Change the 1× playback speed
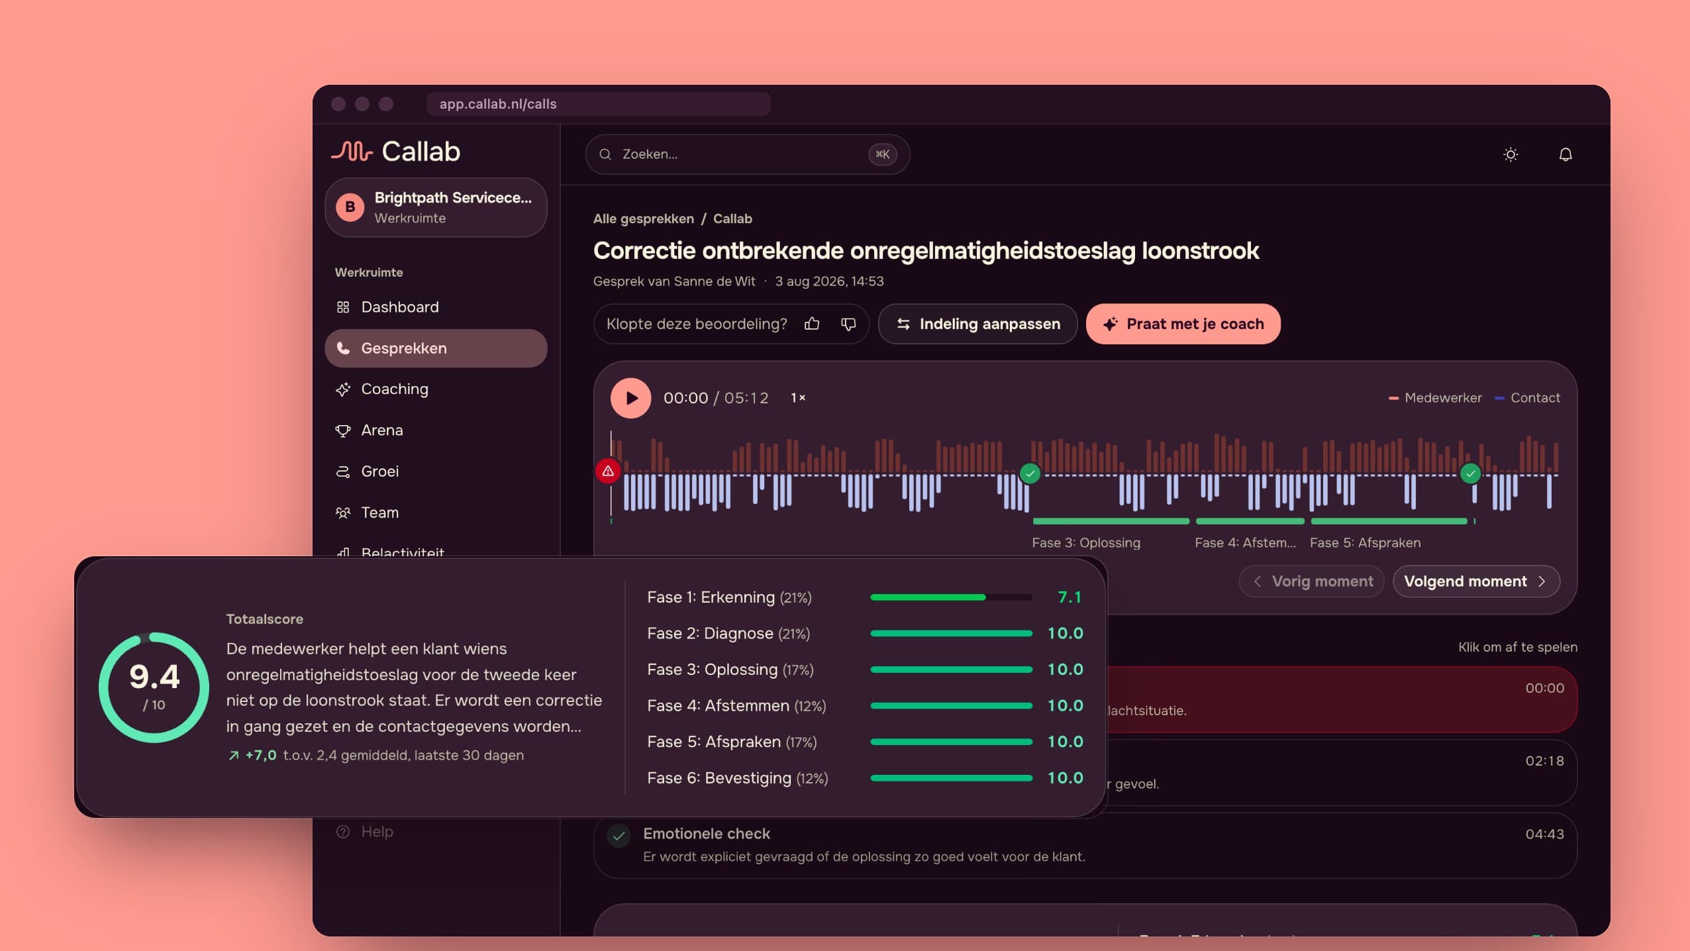The image size is (1690, 951). [x=798, y=398]
